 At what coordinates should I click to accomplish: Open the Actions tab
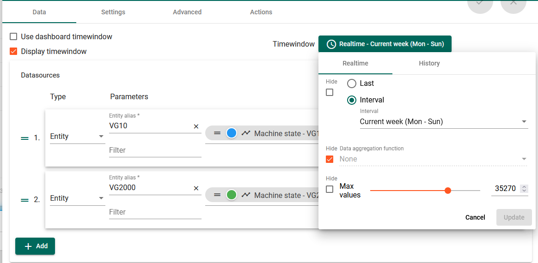(261, 12)
